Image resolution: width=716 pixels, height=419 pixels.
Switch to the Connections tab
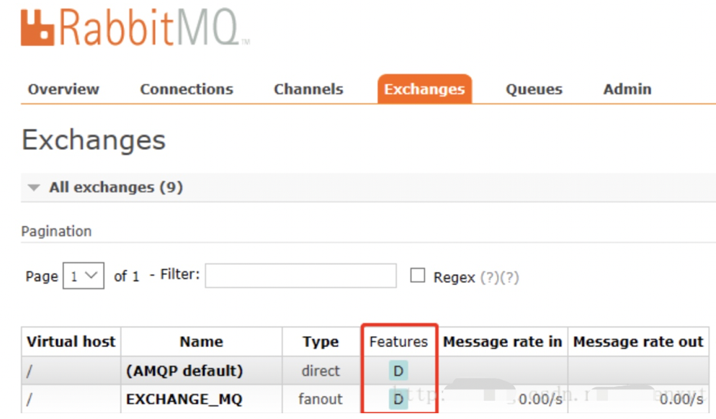187,89
